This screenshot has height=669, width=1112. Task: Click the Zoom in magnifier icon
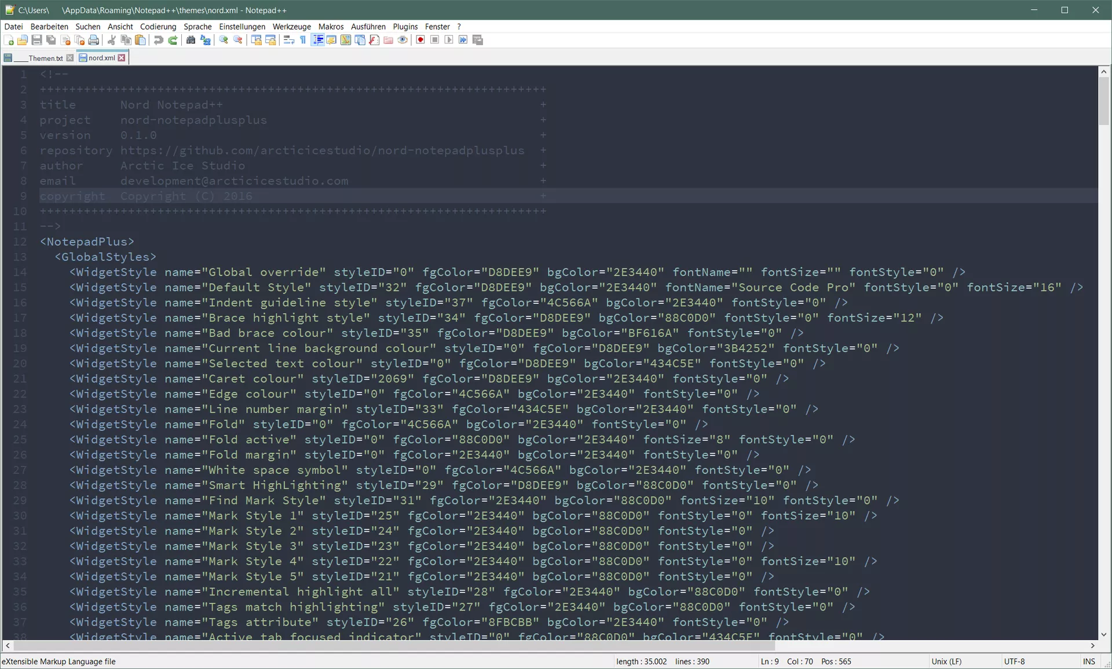[x=224, y=40]
